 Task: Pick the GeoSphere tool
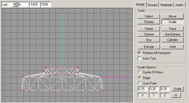coord(173,34)
